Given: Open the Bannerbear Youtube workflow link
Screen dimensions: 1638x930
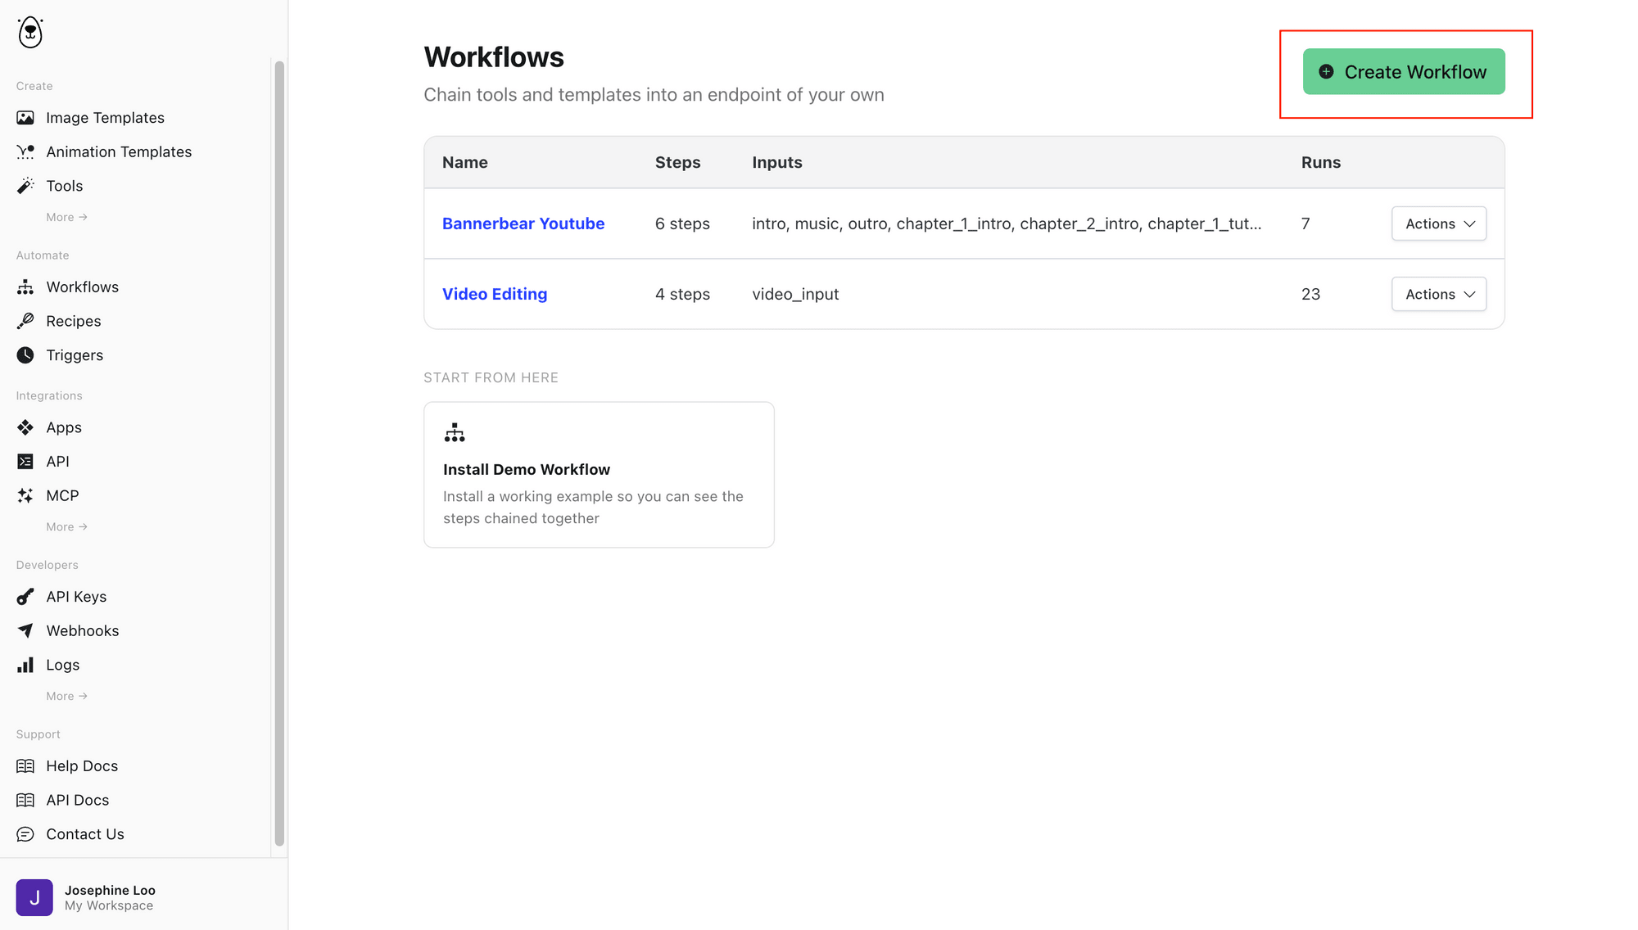Looking at the screenshot, I should coord(523,223).
